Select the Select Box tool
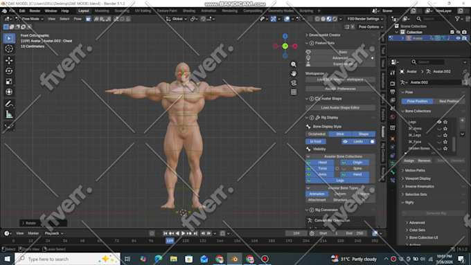471x265 pixels. click(9, 38)
